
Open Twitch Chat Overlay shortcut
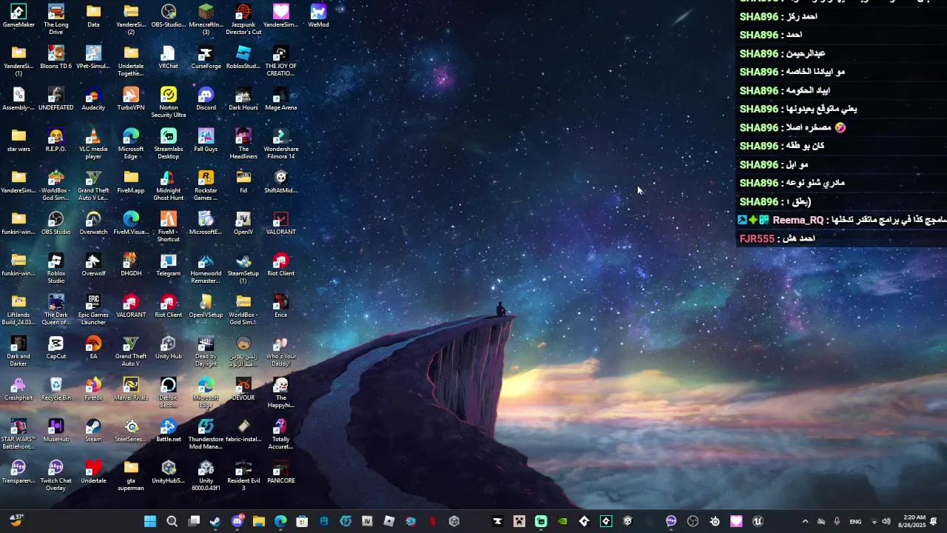coord(56,475)
